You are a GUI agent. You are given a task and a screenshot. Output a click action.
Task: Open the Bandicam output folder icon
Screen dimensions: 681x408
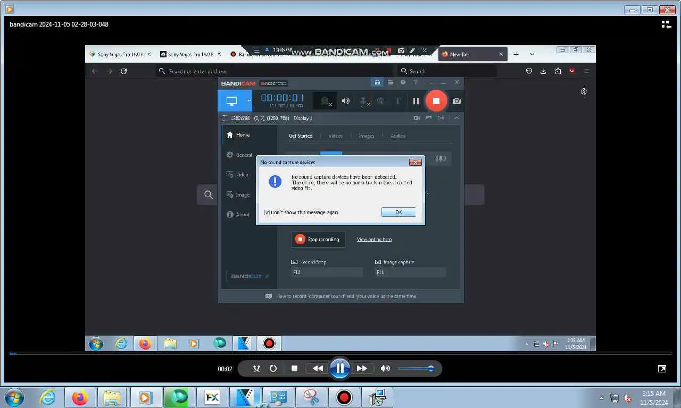[x=391, y=82]
